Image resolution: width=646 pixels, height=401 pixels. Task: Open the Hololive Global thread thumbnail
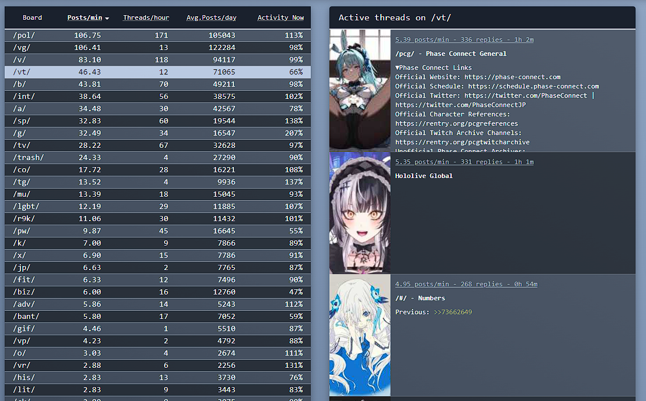click(x=360, y=213)
